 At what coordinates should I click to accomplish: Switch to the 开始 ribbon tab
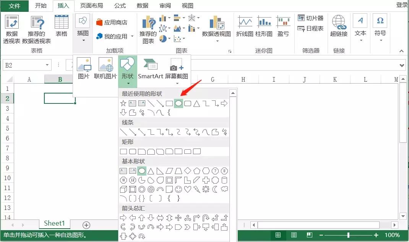[x=40, y=6]
